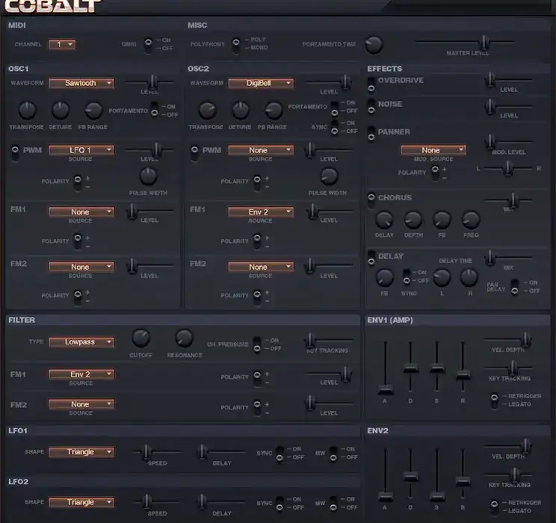Toggle OSC2 Sync switch
The height and width of the screenshot is (523, 556).
pos(334,127)
